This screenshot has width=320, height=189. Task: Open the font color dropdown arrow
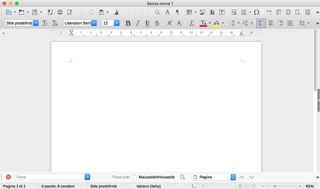click(210, 23)
